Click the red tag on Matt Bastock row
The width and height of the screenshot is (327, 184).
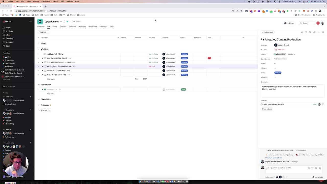(209, 58)
